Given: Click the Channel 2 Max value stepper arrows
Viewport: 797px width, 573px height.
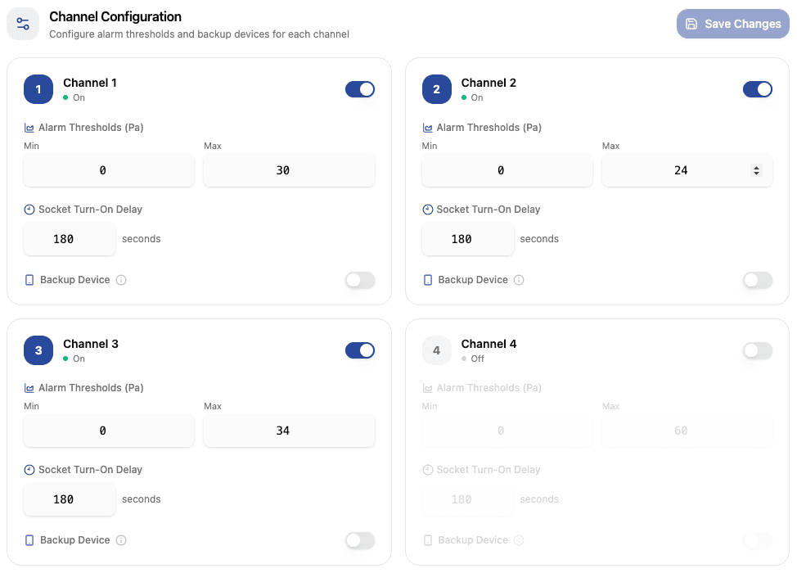Looking at the screenshot, I should click(756, 170).
